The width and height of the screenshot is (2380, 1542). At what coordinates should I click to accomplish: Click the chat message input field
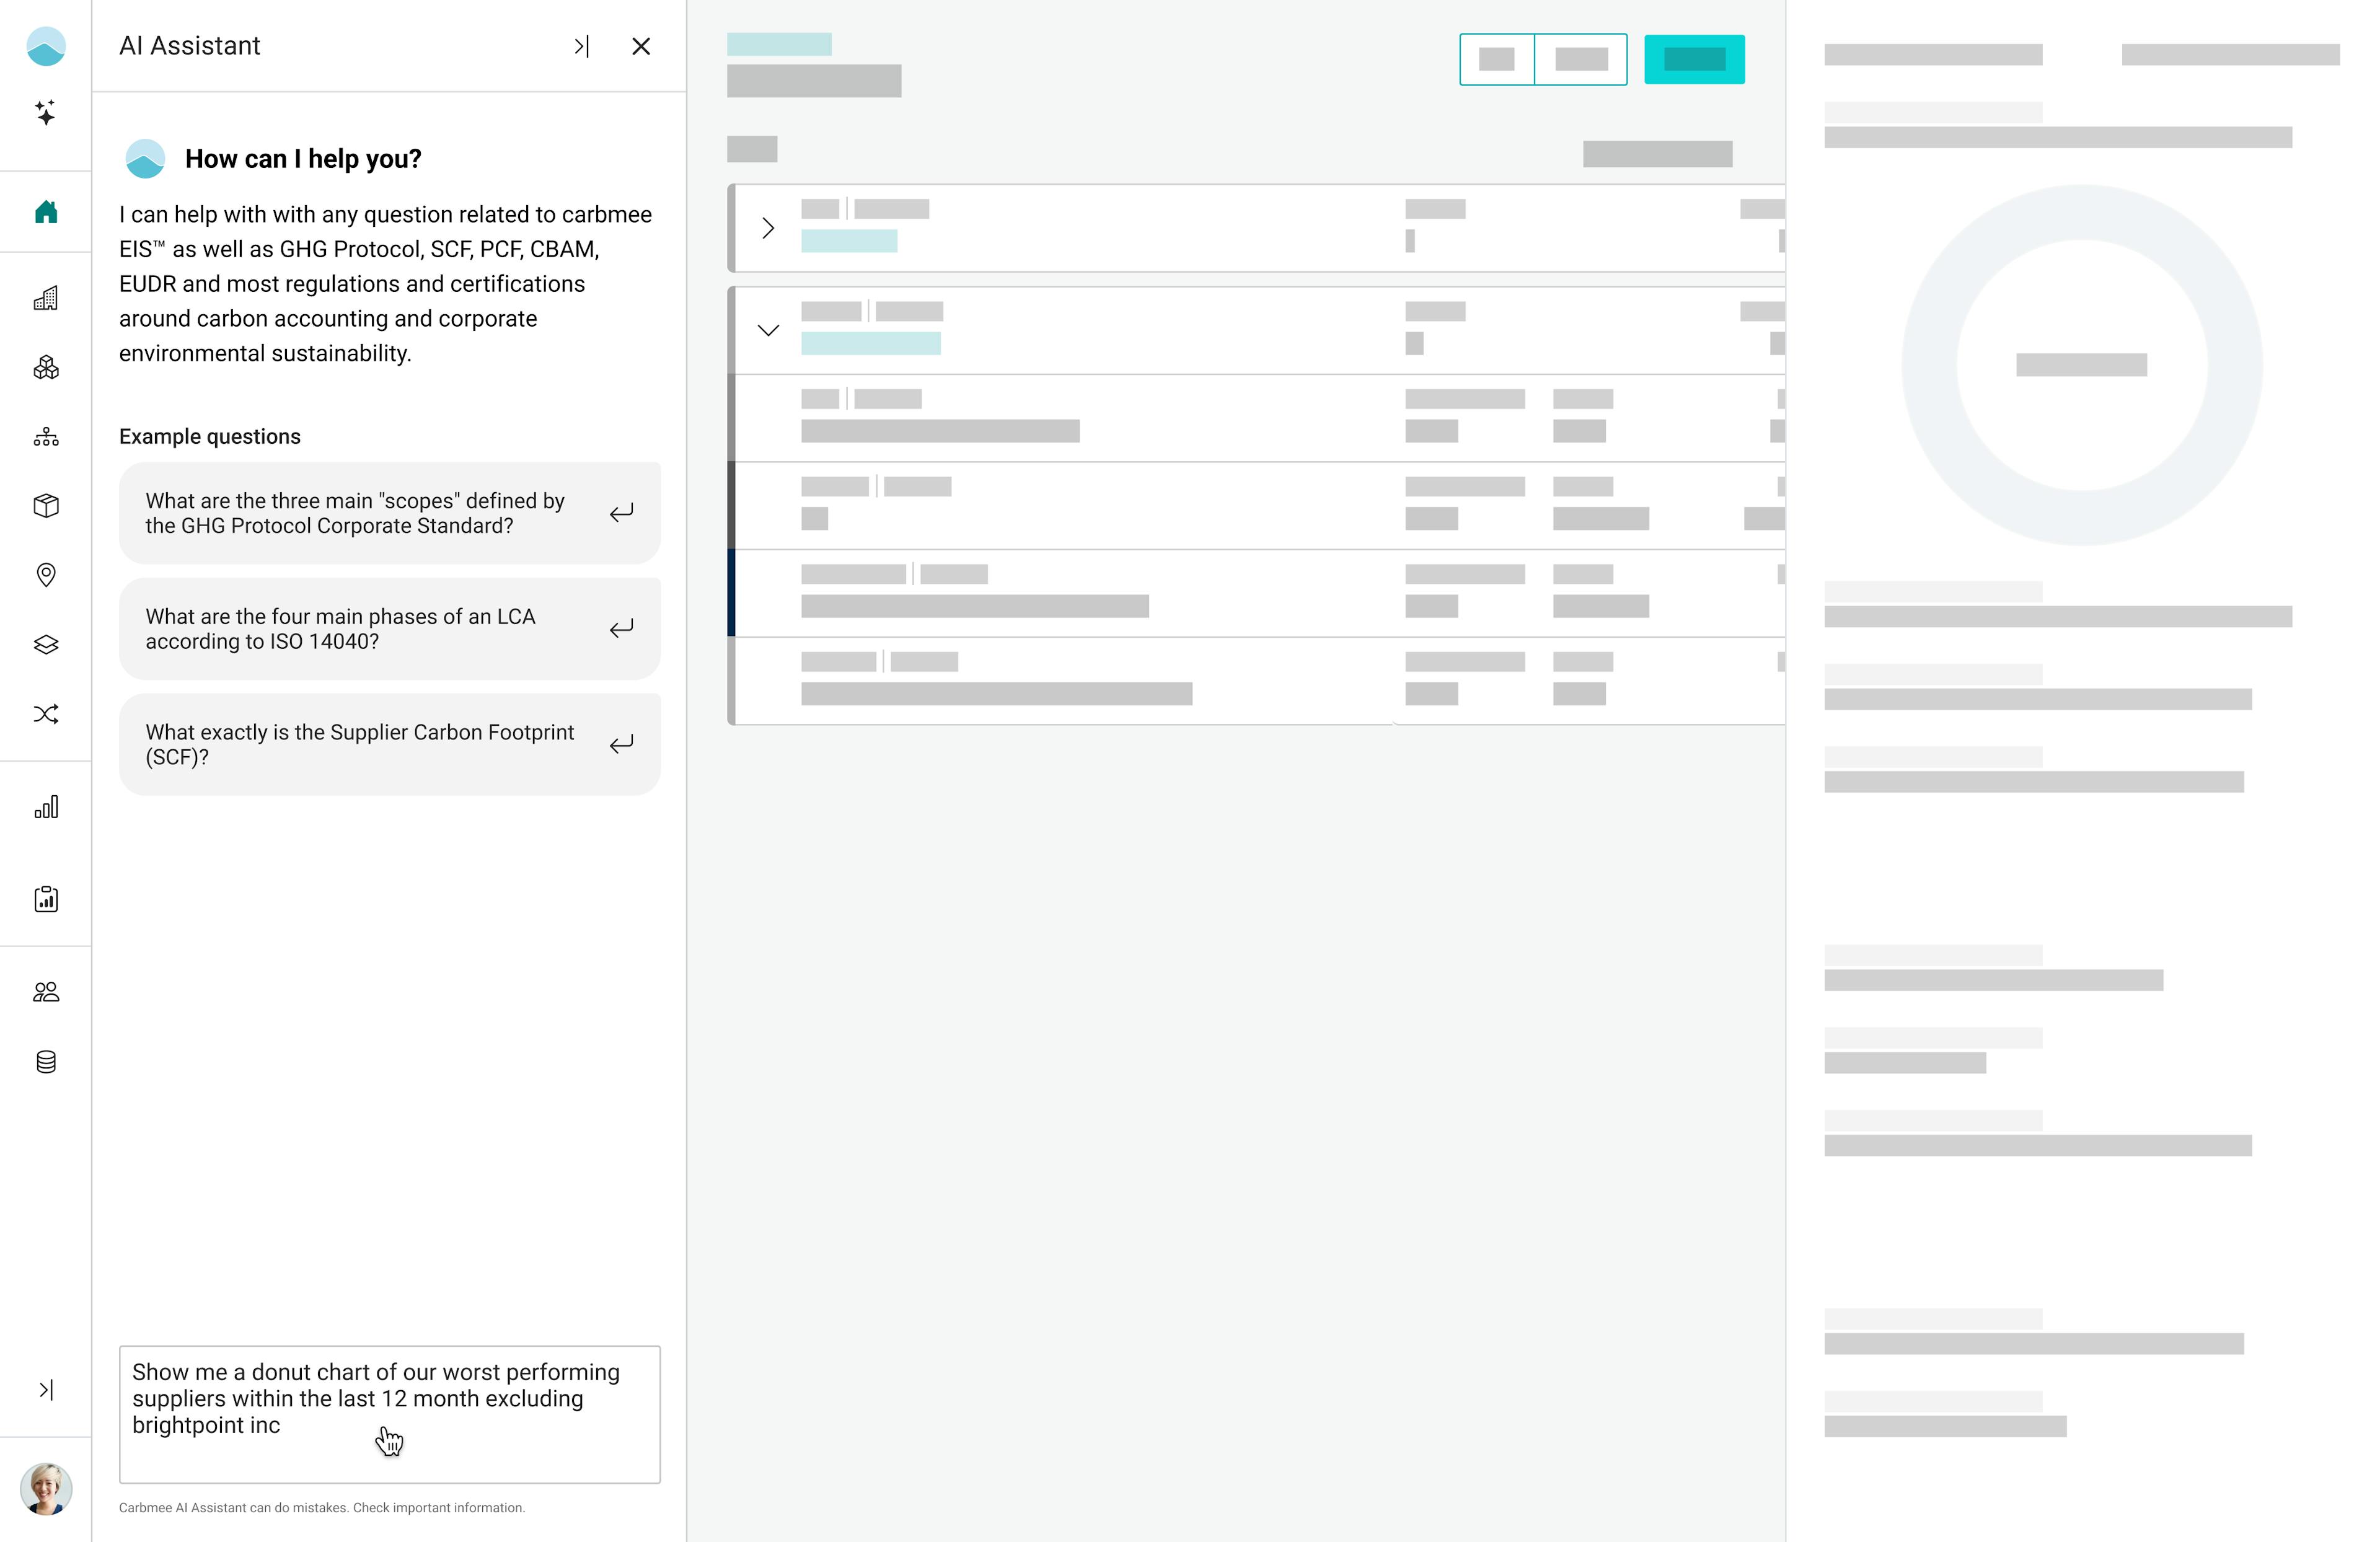pyautogui.click(x=389, y=1414)
